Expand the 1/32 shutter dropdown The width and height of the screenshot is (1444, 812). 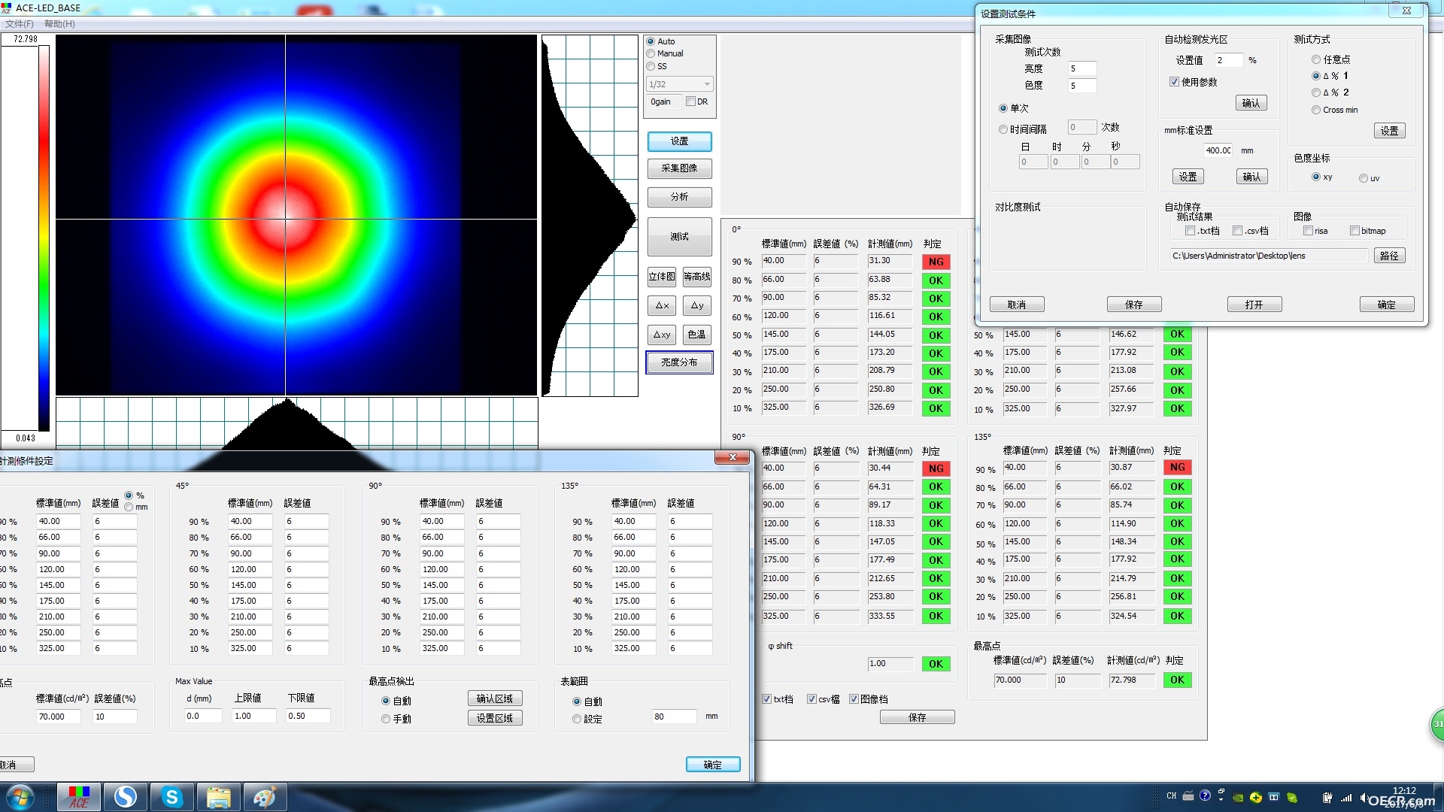[680, 84]
